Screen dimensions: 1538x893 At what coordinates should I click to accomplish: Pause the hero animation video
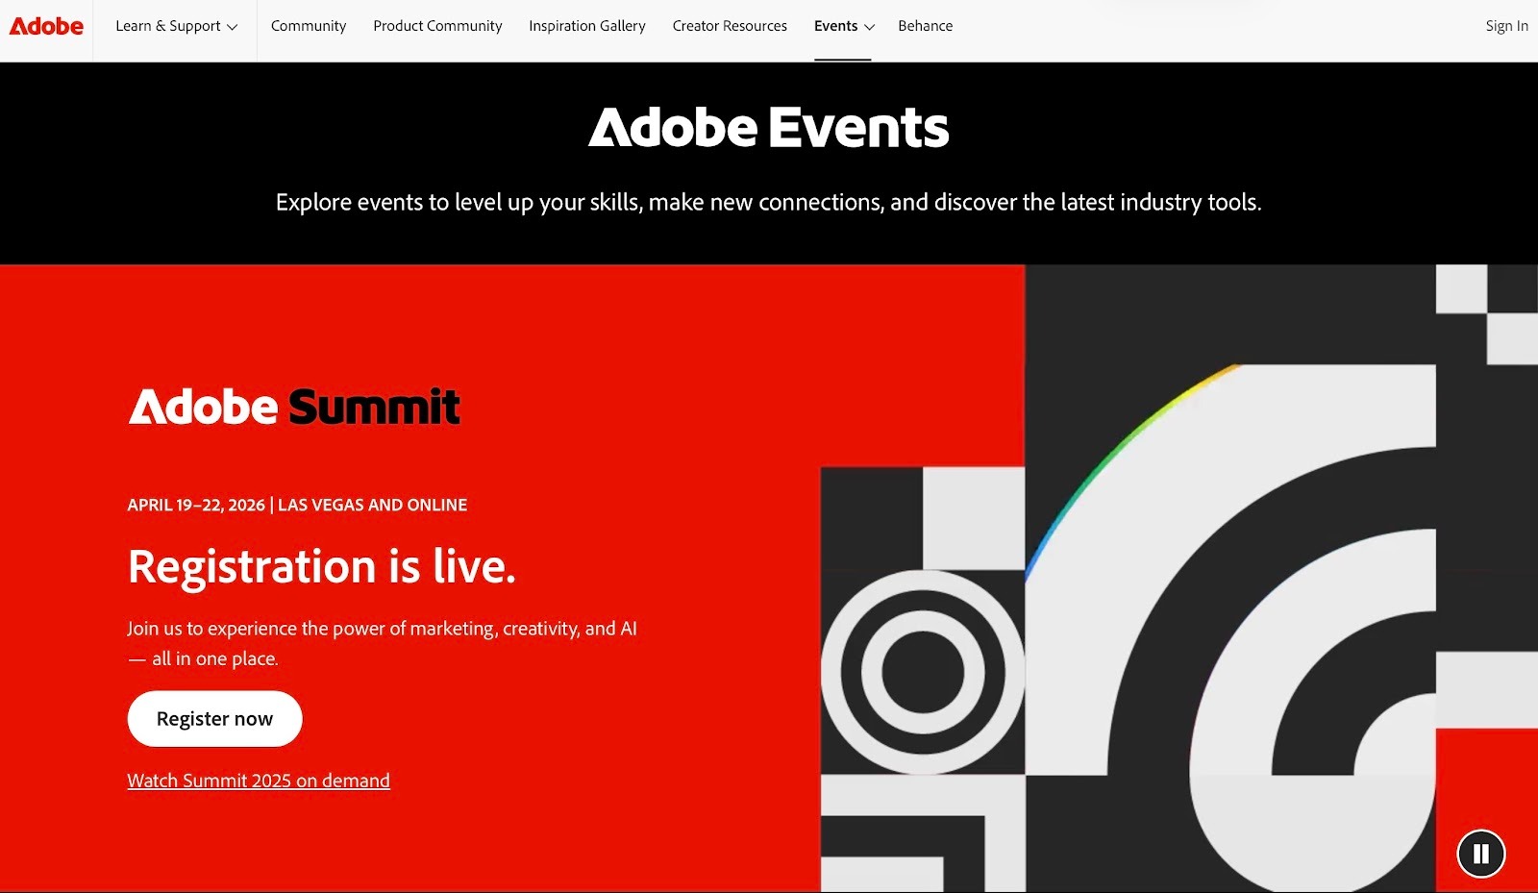[1481, 854]
